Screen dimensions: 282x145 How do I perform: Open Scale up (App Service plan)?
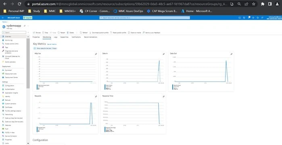(x=13, y=118)
